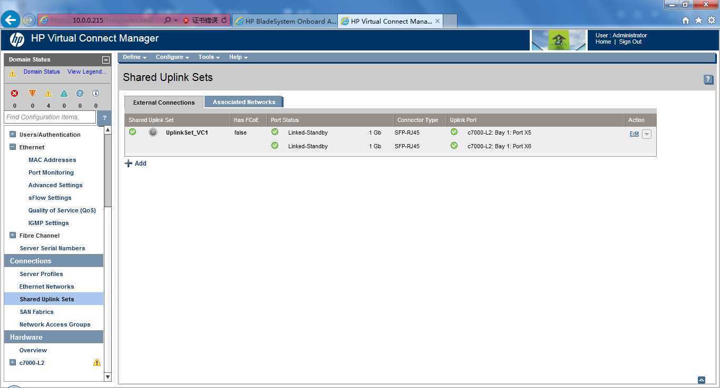Open the Help menu
This screenshot has height=388, width=720.
click(x=238, y=57)
